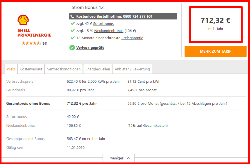This screenshot has height=164, width=250.
Task: Click the Neukundenbonus row label in table
Action: click(x=21, y=126)
